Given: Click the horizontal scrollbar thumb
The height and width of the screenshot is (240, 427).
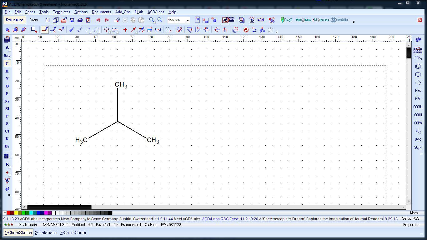Looking at the screenshot, I should (59, 207).
